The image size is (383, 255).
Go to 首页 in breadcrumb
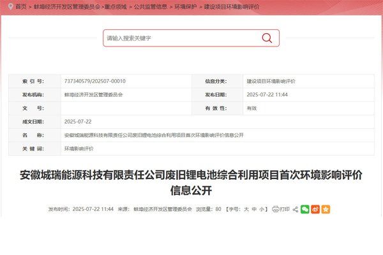pyautogui.click(x=21, y=6)
